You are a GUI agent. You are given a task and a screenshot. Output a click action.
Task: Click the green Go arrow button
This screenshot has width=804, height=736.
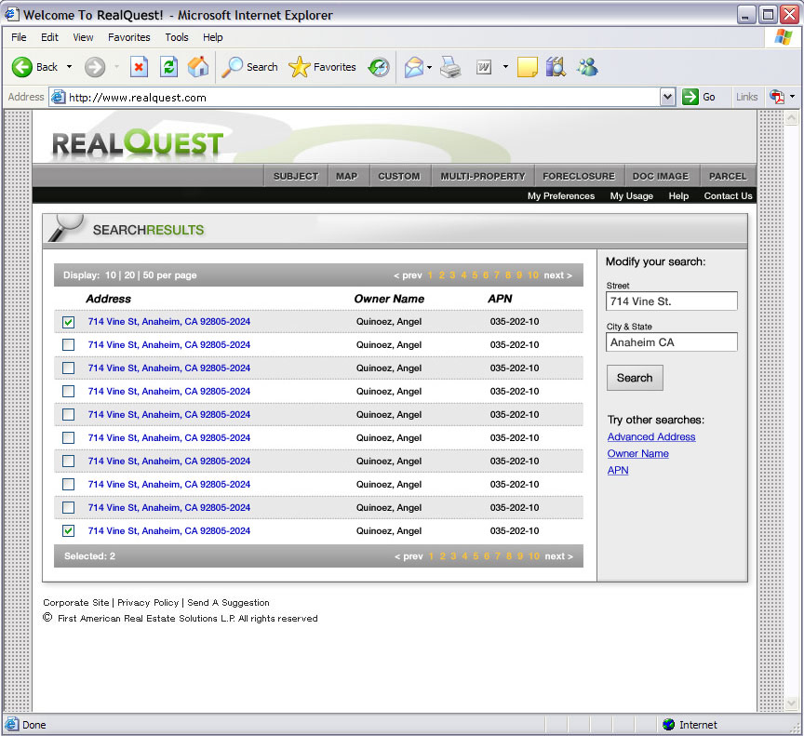pyautogui.click(x=690, y=97)
